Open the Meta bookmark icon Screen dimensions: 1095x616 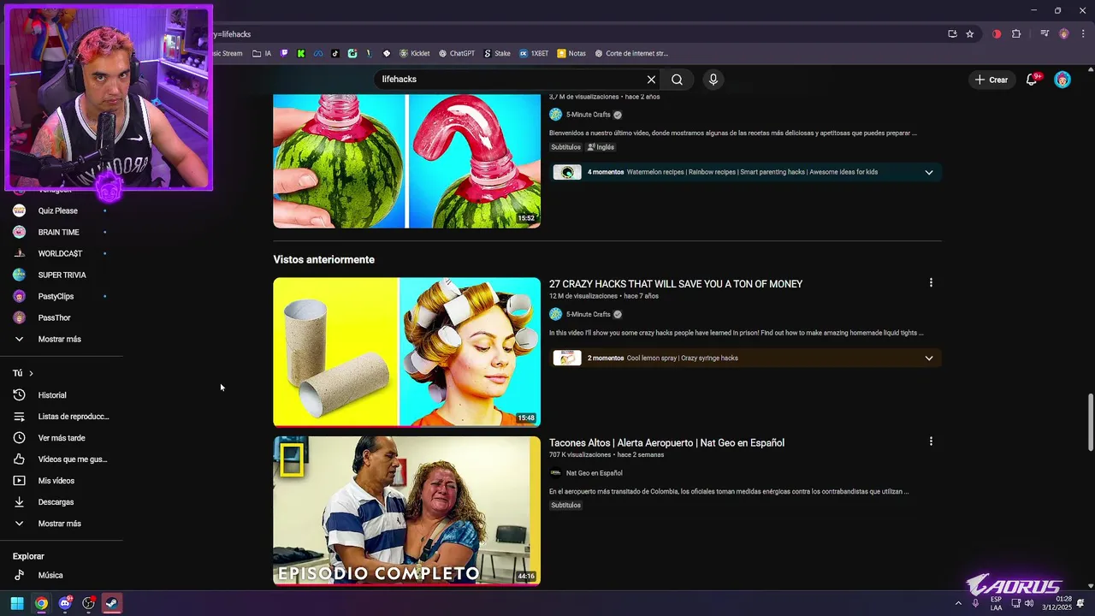click(318, 53)
